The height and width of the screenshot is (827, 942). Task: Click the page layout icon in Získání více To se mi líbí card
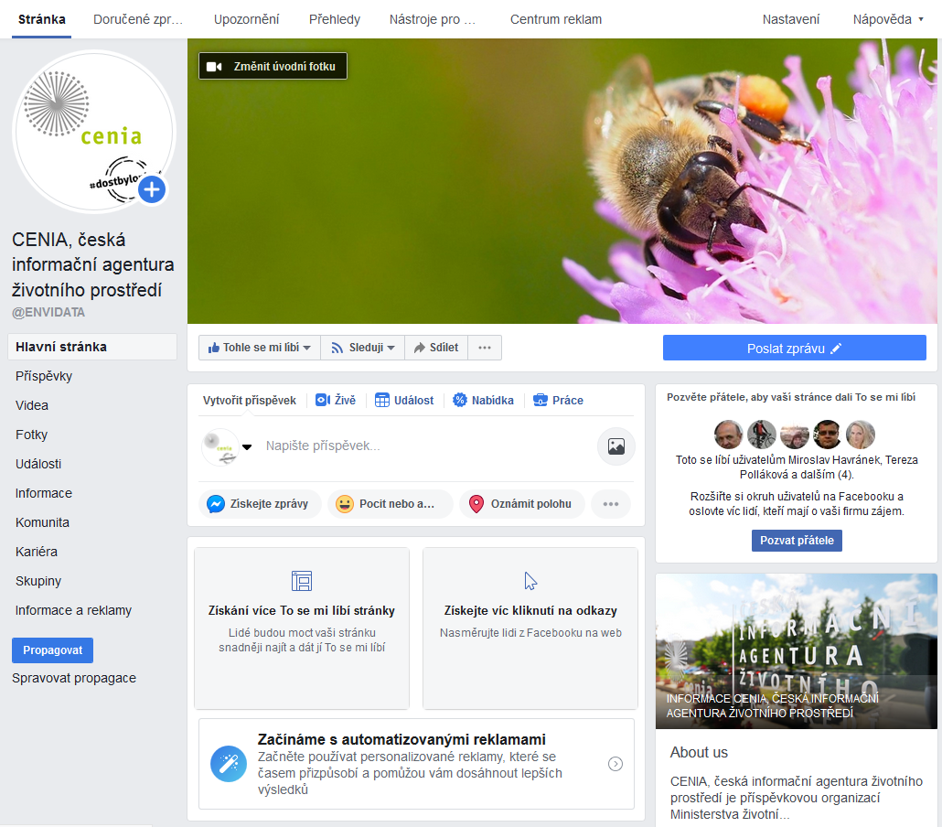(302, 581)
